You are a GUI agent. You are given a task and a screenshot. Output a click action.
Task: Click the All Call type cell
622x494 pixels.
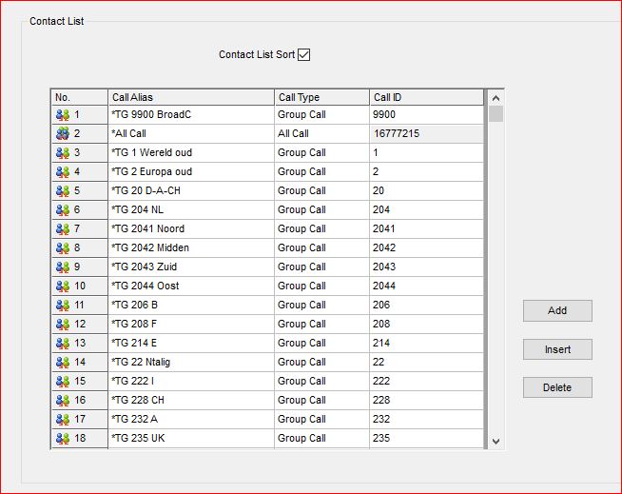[321, 134]
